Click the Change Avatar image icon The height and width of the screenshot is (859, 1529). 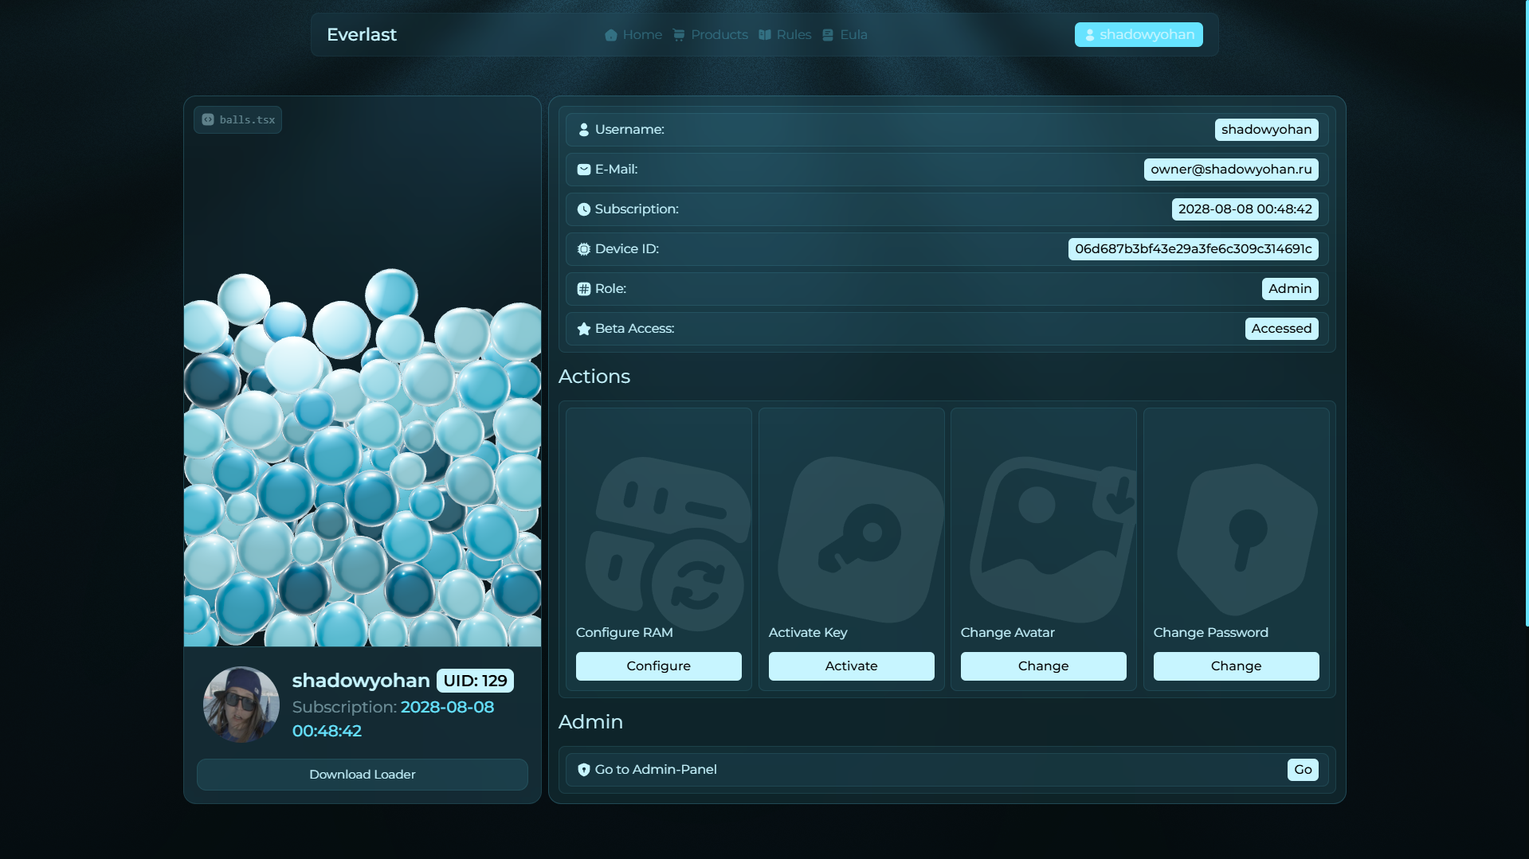(x=1052, y=539)
